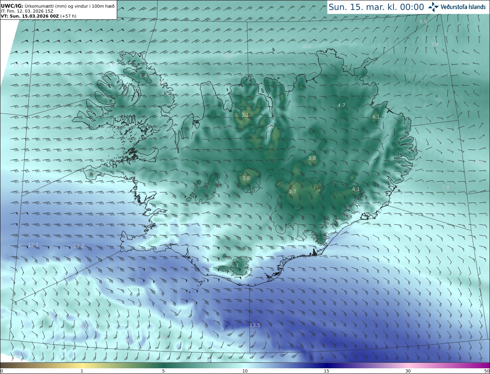The height and width of the screenshot is (374, 490).
Task: Click the 6.9 value on the map
Action: click(x=423, y=22)
